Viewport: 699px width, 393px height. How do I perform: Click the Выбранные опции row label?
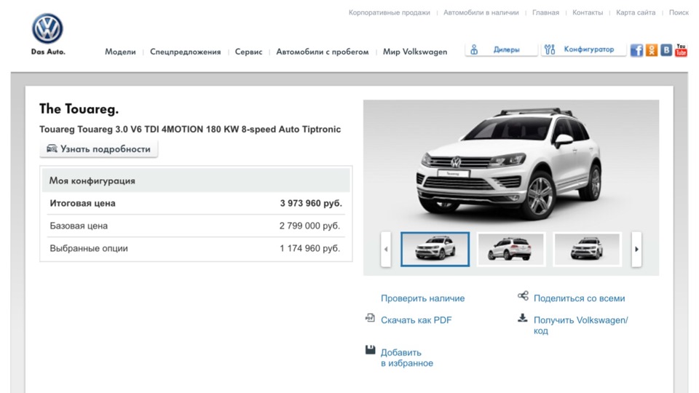coord(89,248)
